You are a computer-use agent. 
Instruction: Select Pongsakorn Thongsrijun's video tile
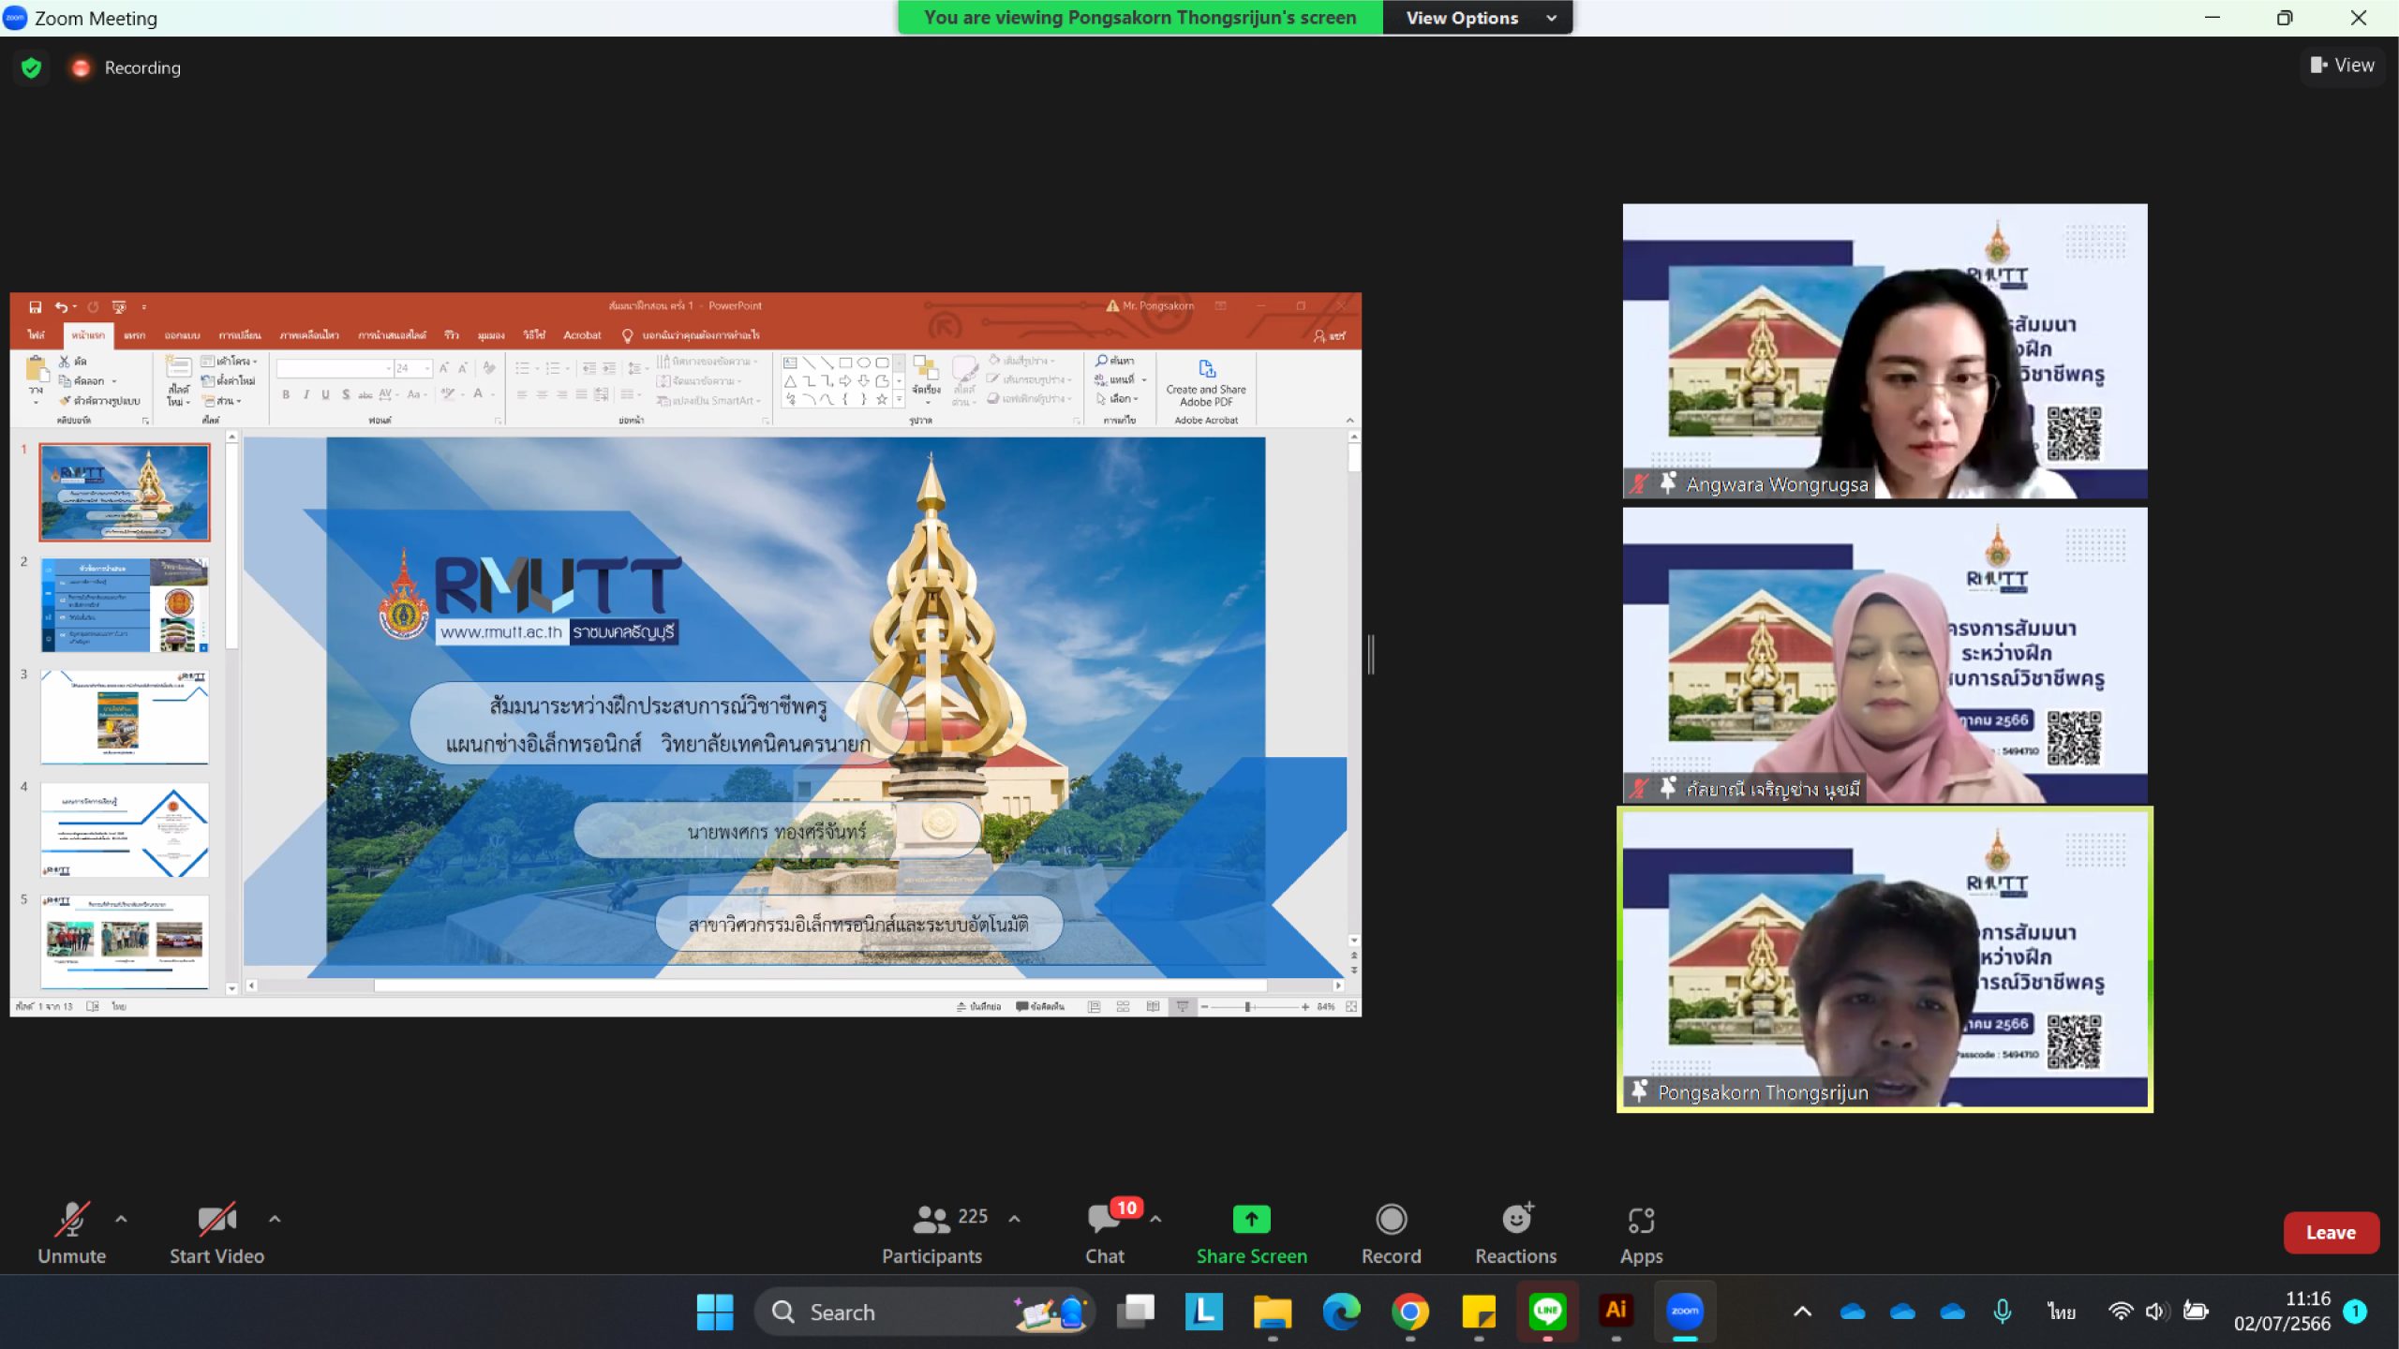pos(1885,959)
